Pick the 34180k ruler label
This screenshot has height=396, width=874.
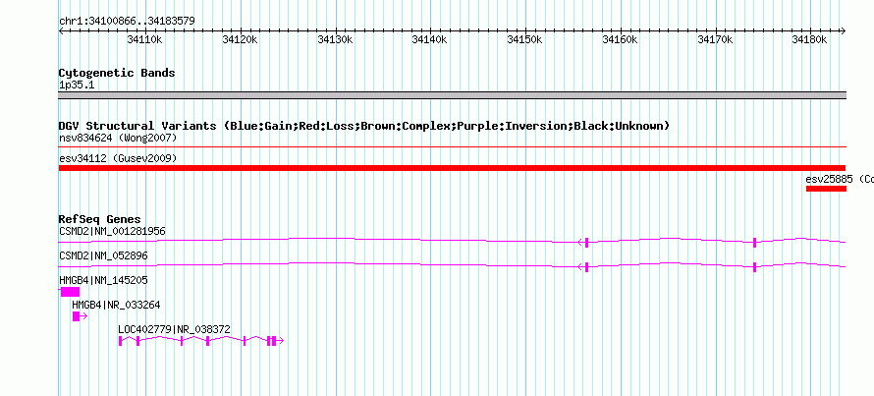pyautogui.click(x=810, y=39)
